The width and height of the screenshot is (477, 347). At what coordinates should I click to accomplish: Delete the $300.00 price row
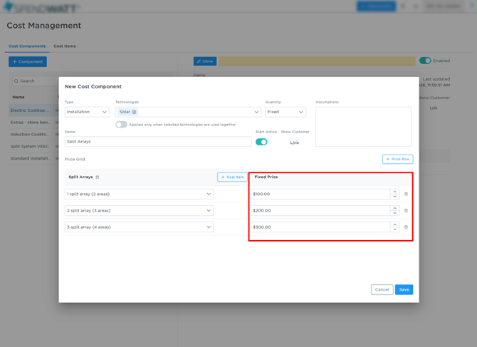pos(406,227)
